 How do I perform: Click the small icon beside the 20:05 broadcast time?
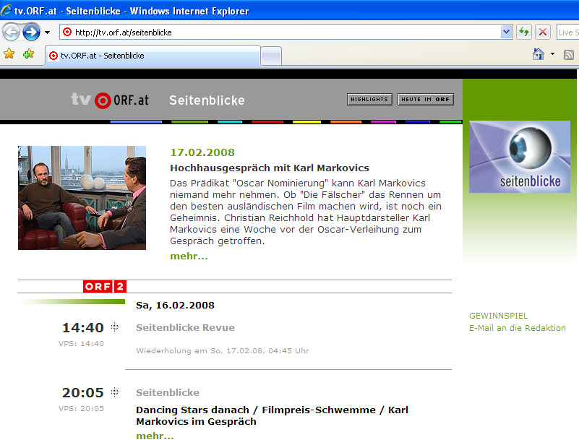pyautogui.click(x=115, y=392)
